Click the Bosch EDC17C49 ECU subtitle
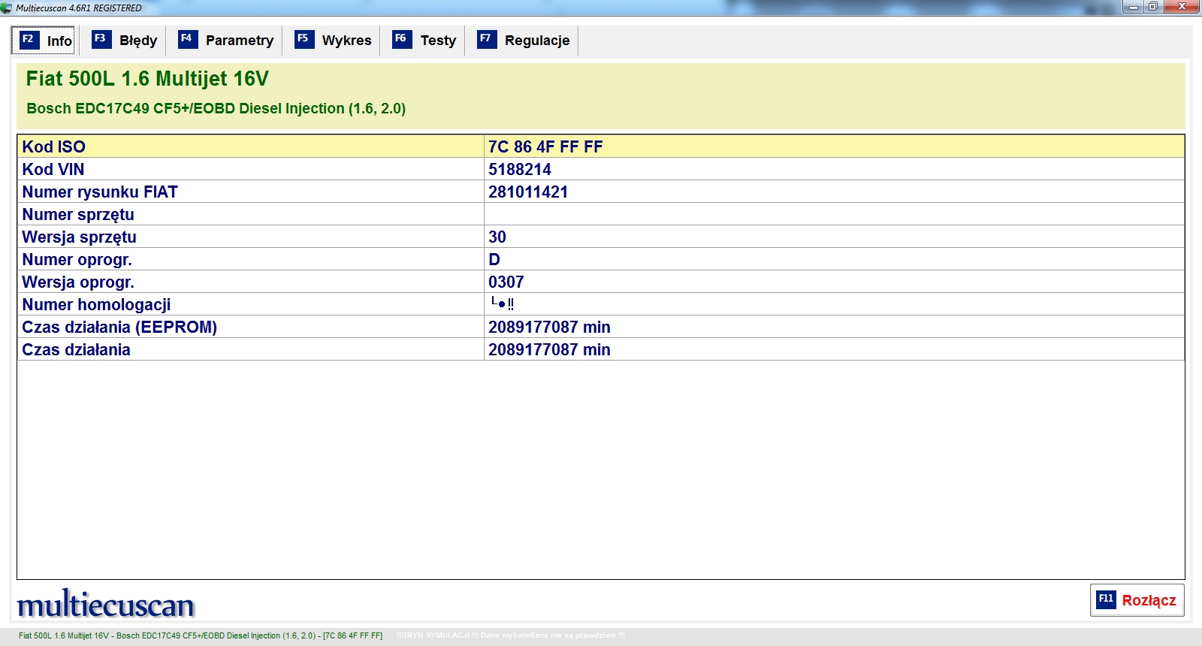The image size is (1202, 646). 216,108
